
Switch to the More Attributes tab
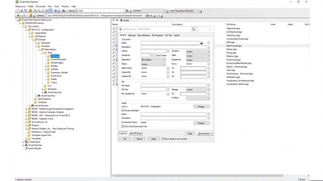(x=143, y=36)
